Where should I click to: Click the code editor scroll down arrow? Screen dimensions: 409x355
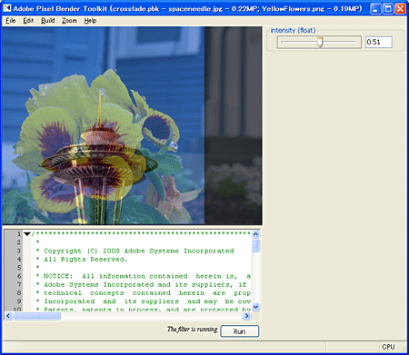(x=255, y=307)
